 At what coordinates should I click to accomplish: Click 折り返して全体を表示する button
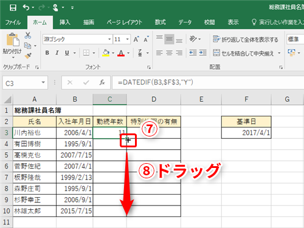(x=246, y=39)
